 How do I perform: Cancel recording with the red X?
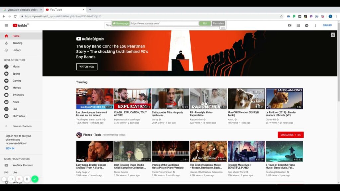tap(19, 179)
